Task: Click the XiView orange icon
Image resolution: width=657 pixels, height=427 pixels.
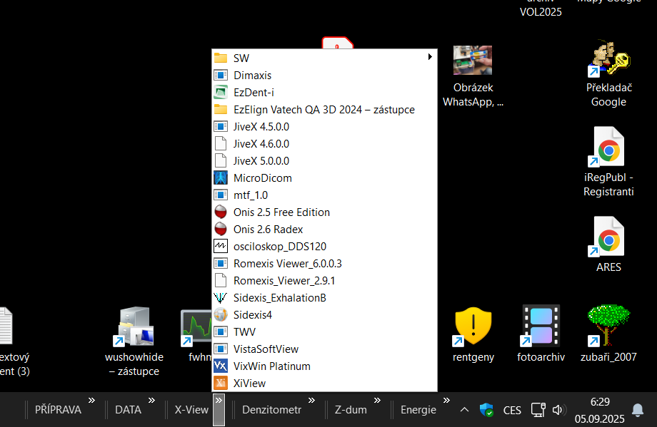Action: tap(221, 383)
